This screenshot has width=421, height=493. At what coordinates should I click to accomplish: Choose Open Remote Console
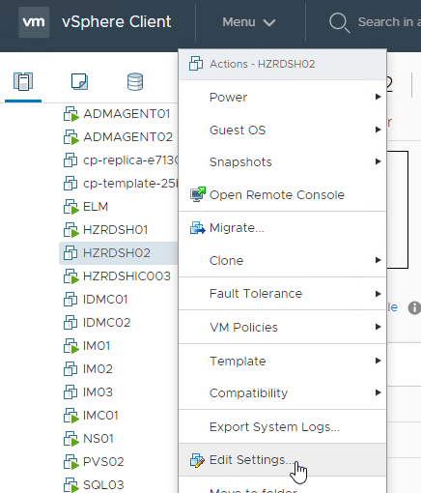pos(283,195)
